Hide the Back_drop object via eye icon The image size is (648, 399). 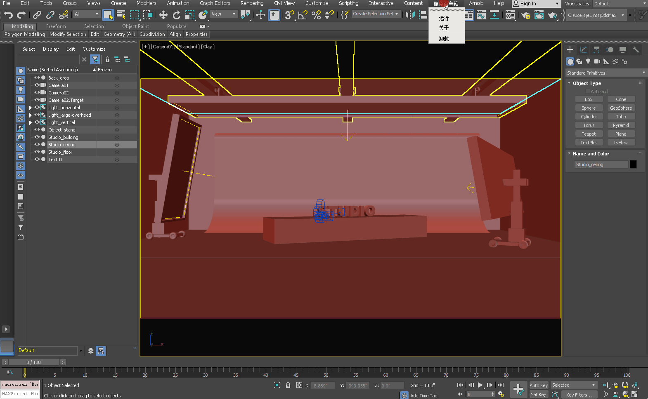tap(37, 77)
